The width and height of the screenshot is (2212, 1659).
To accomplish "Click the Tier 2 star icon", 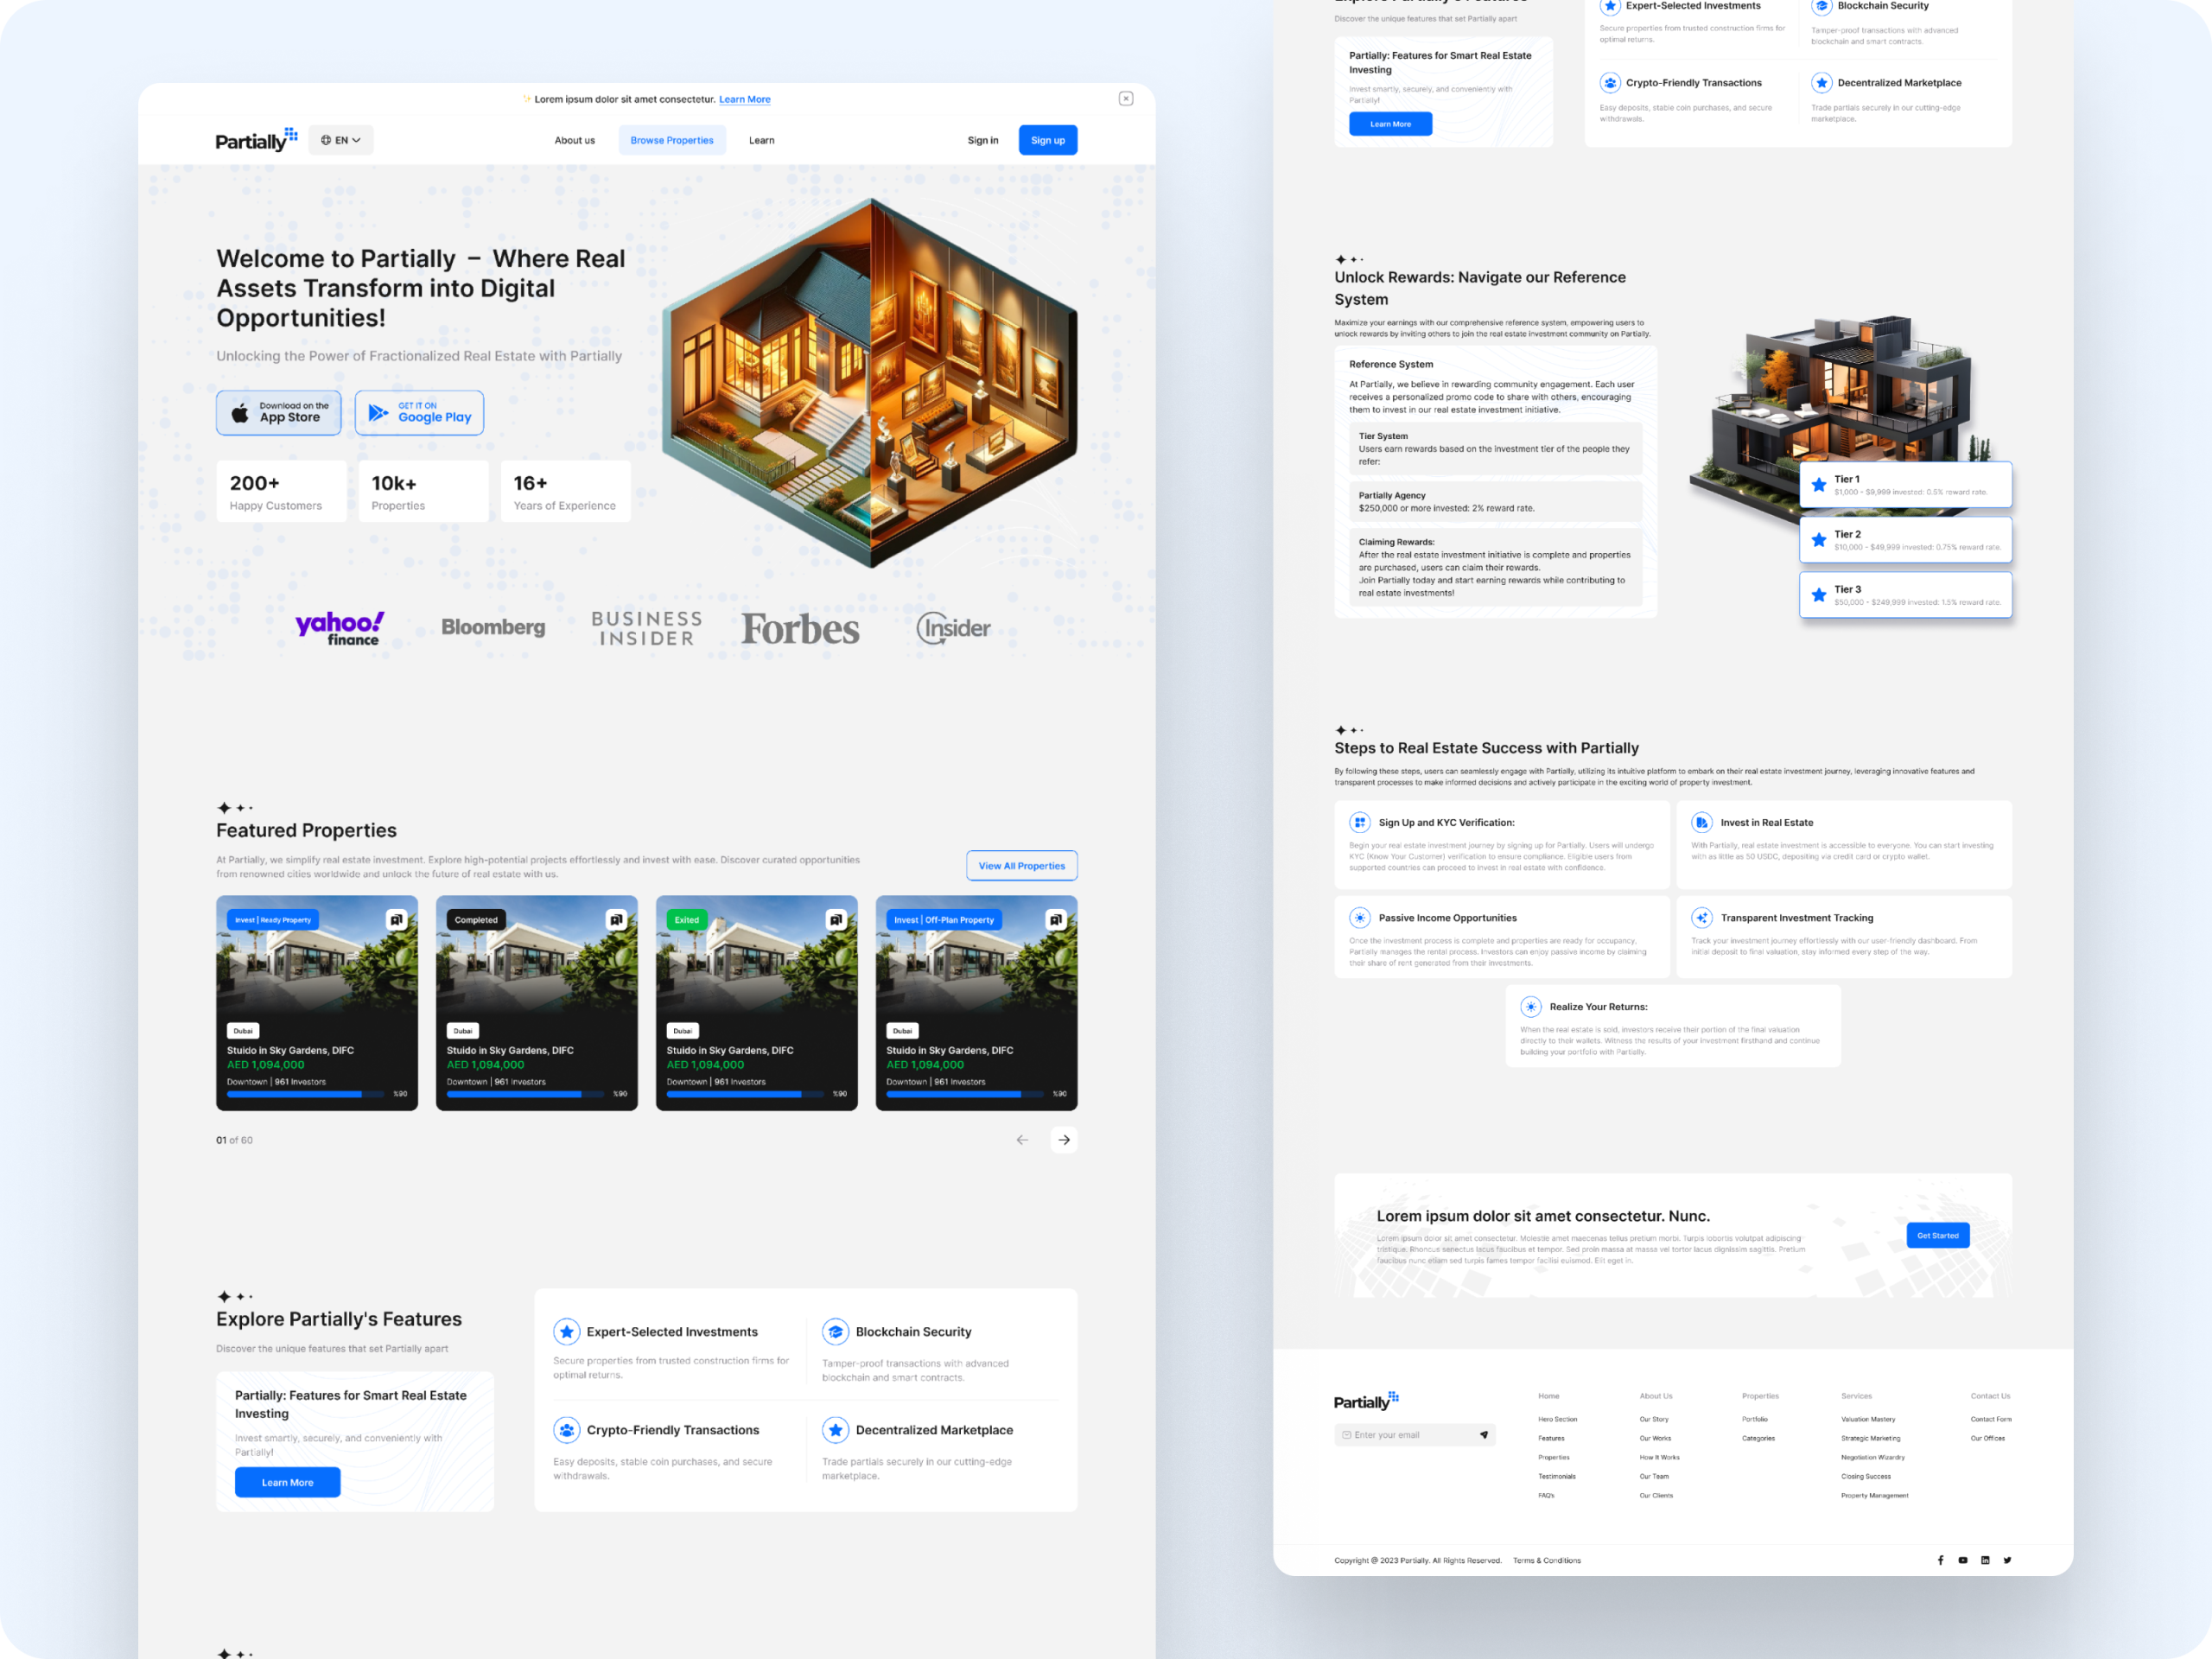I will (x=1819, y=540).
